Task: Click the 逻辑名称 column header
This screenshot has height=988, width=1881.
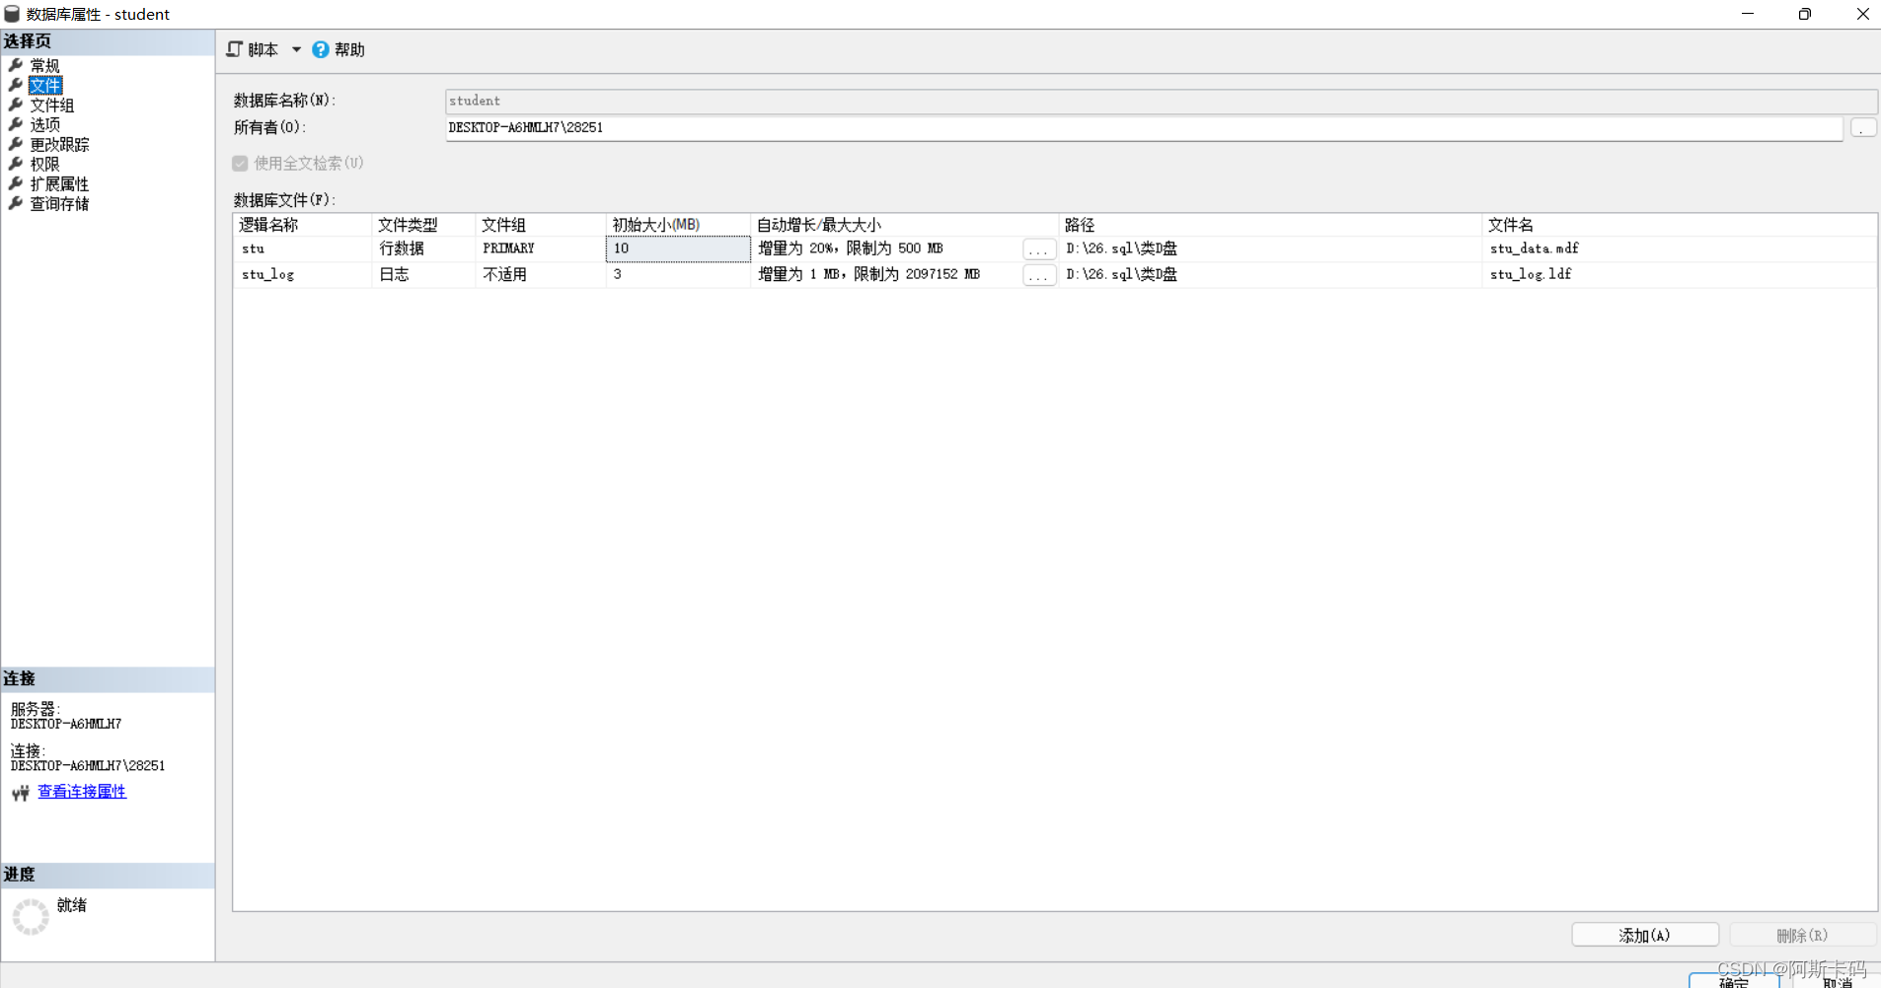Action: (303, 225)
